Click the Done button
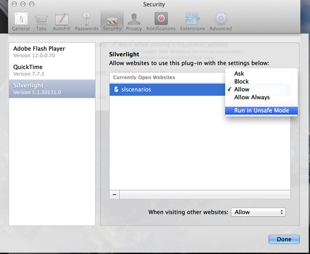 coord(284,240)
